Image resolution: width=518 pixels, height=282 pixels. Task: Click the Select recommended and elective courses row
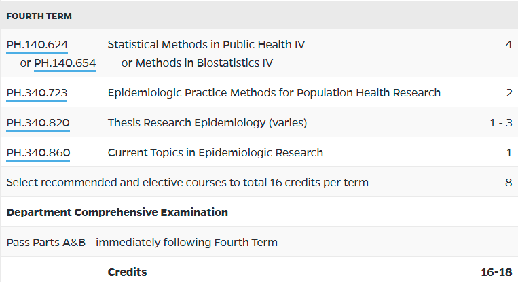point(259,182)
